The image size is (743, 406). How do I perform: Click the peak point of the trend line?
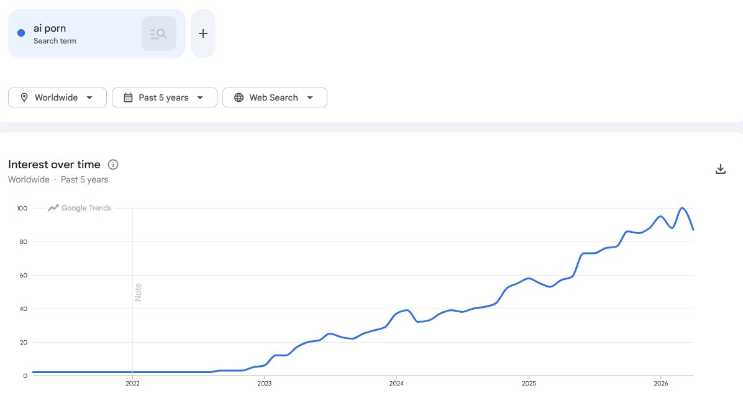click(682, 209)
